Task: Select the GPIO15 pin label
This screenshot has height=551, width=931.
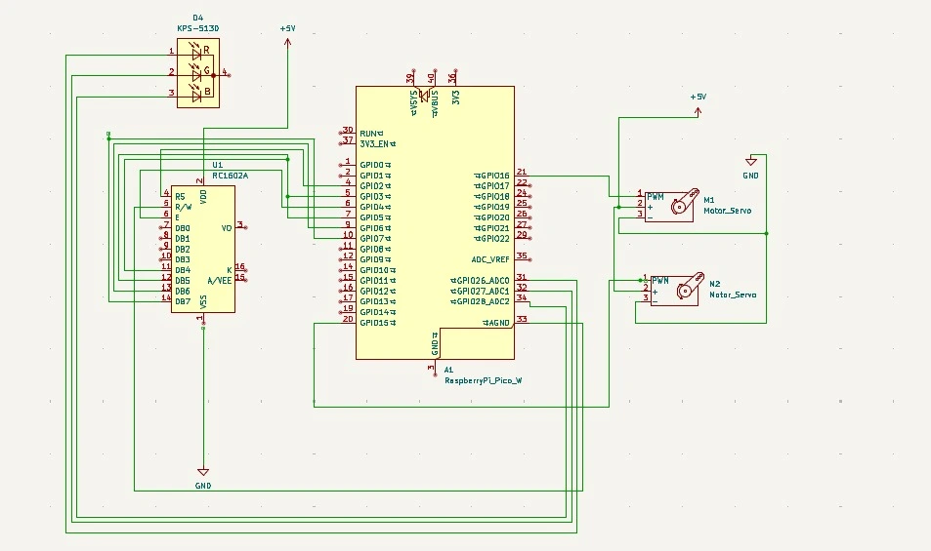Action: [378, 323]
